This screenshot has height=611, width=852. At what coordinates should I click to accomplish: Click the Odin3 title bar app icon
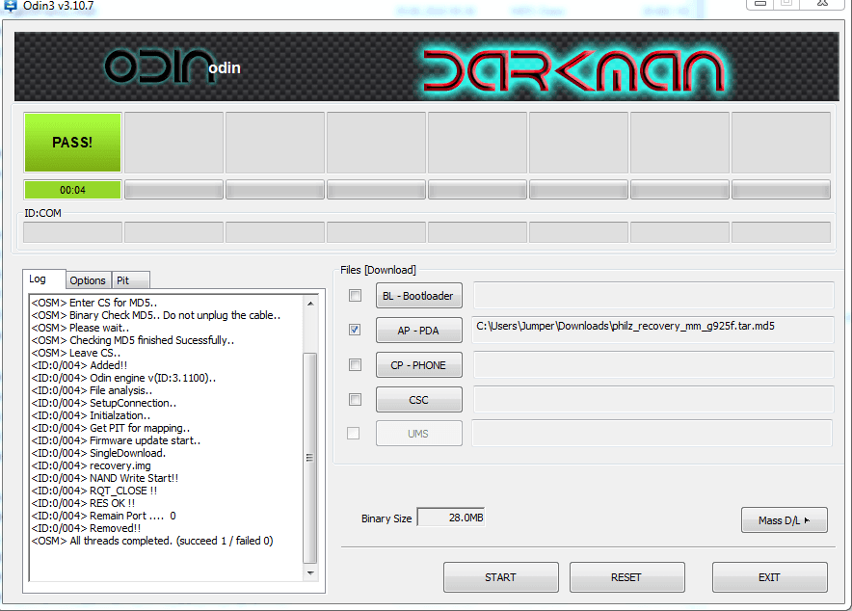[10, 6]
